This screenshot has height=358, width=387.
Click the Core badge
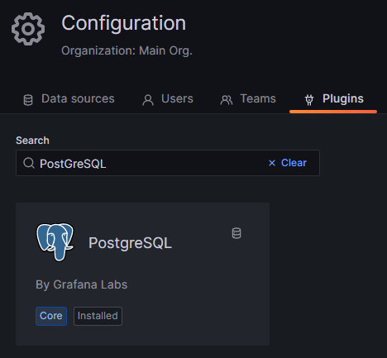pyautogui.click(x=51, y=316)
